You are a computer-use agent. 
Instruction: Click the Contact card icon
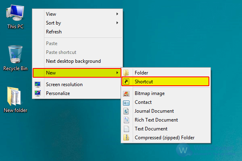pyautogui.click(x=126, y=103)
